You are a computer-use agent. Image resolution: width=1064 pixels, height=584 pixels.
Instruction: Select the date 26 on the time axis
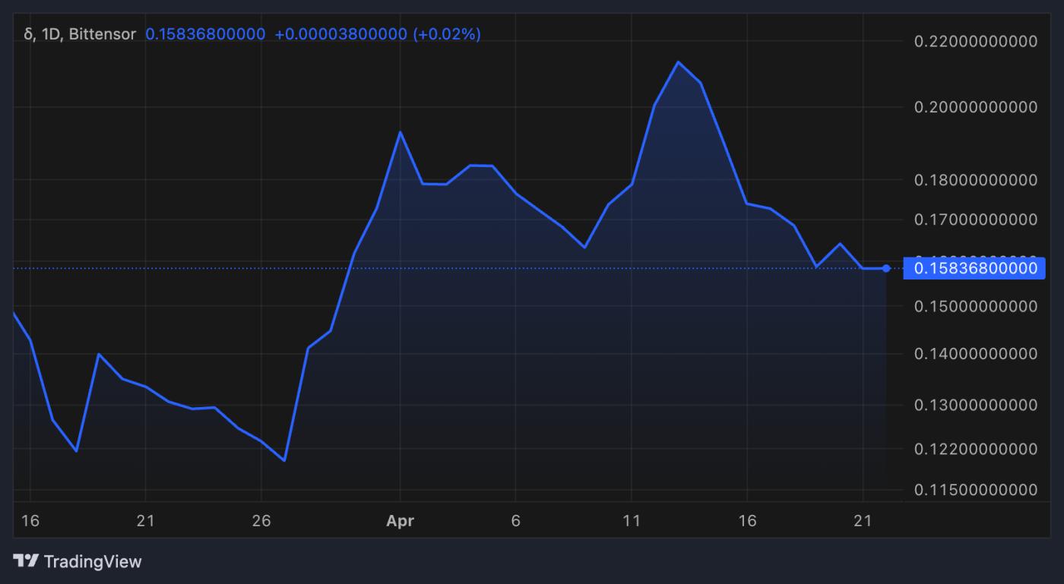[x=261, y=521]
